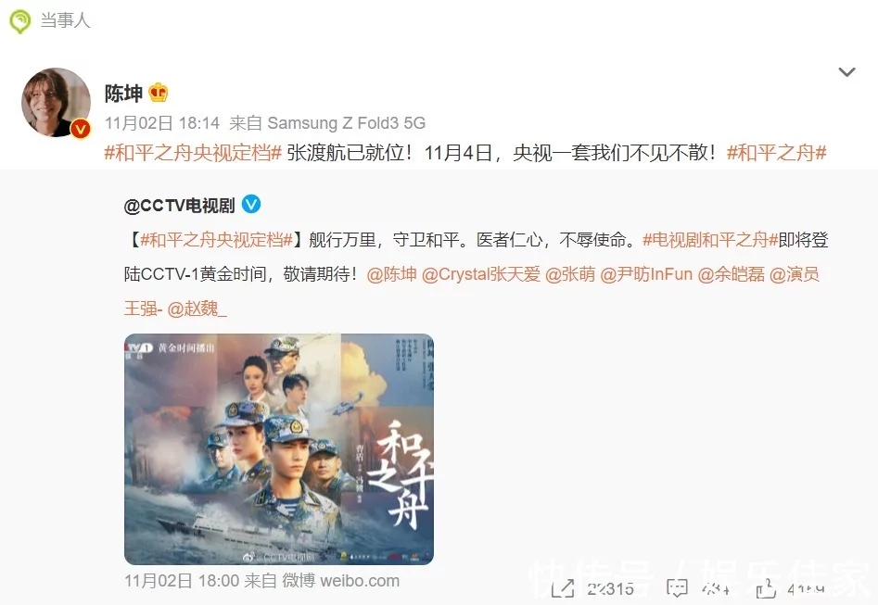Click the comment bubble icon
Image resolution: width=878 pixels, height=605 pixels.
(x=677, y=588)
